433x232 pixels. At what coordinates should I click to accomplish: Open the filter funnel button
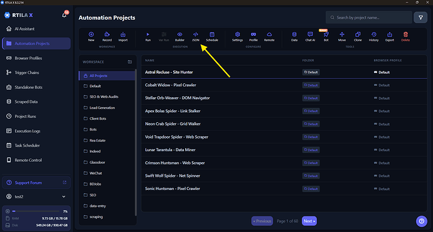pyautogui.click(x=420, y=18)
